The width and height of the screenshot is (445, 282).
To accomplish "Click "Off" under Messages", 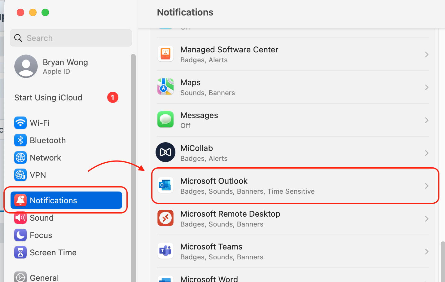I will click(x=185, y=126).
